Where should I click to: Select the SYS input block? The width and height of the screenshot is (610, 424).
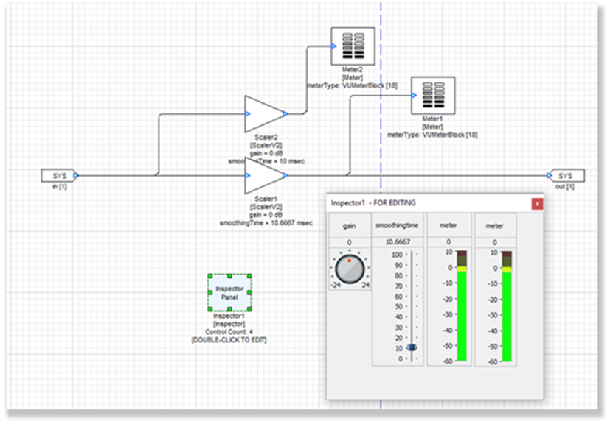click(58, 176)
